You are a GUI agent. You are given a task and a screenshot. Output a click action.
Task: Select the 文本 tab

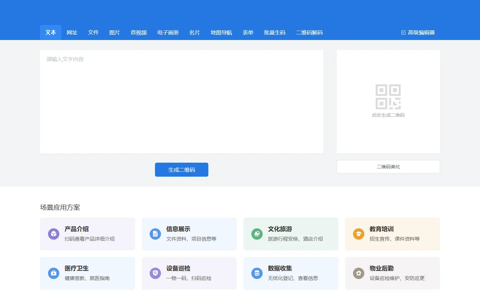[x=51, y=32]
